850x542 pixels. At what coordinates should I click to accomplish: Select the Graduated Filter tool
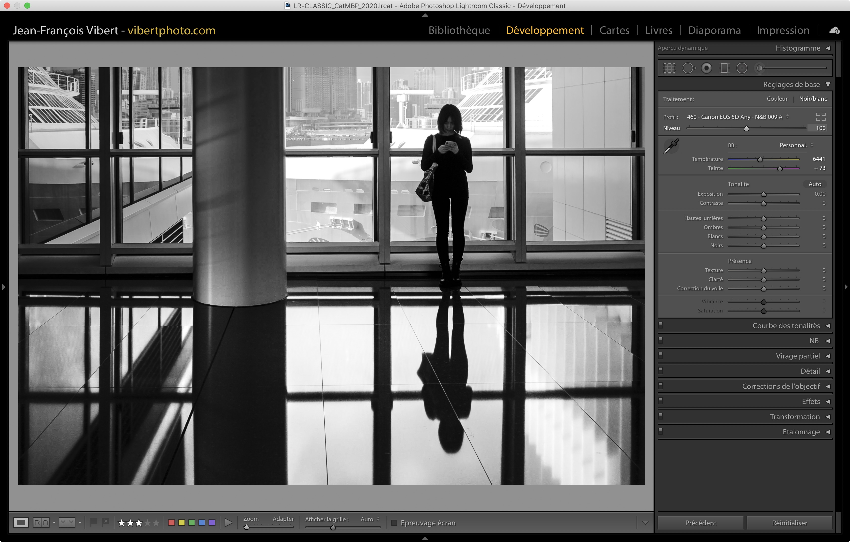[x=724, y=68]
